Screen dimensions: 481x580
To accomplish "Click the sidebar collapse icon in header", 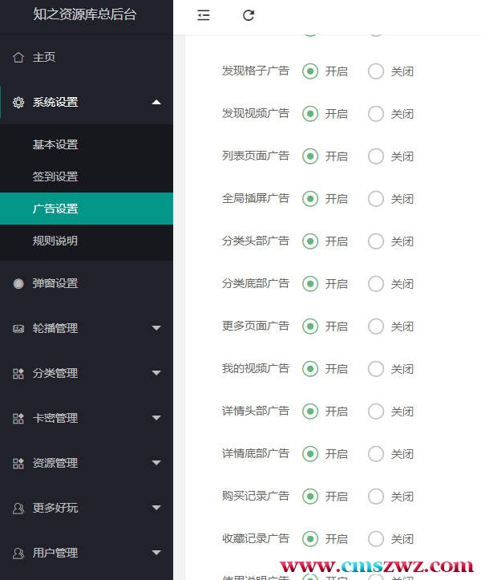I will point(204,15).
